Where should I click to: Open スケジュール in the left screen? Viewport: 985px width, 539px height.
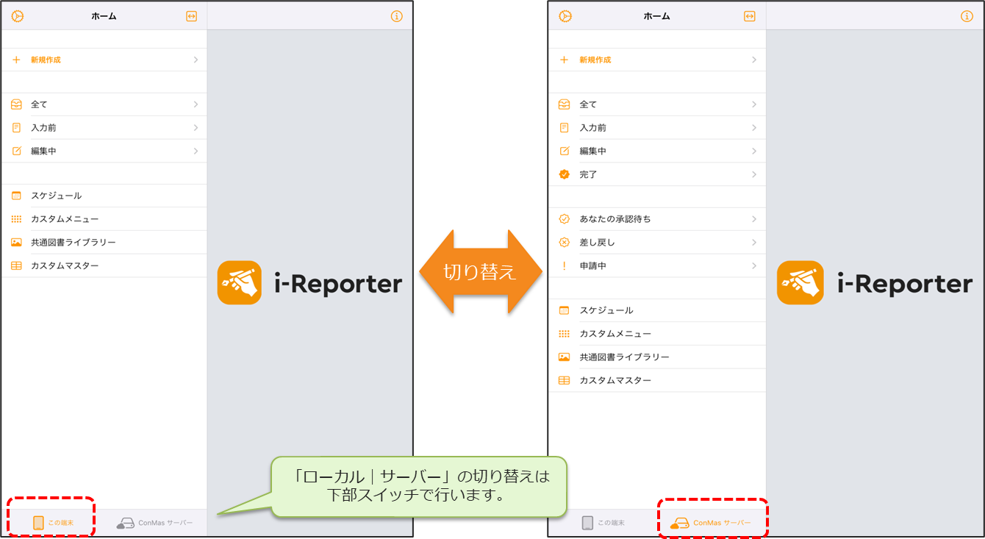pyautogui.click(x=56, y=196)
